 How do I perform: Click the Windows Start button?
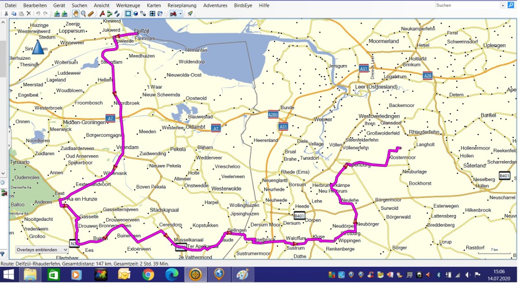tap(10, 275)
